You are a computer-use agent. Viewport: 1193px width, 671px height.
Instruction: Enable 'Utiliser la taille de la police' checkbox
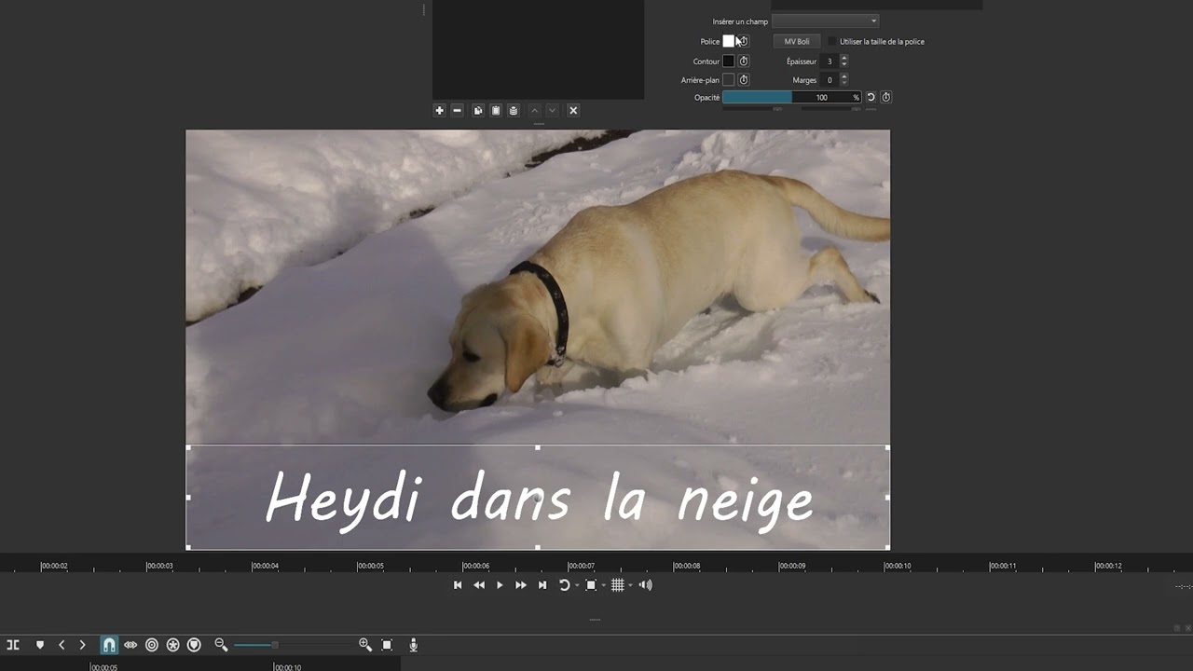click(x=832, y=42)
